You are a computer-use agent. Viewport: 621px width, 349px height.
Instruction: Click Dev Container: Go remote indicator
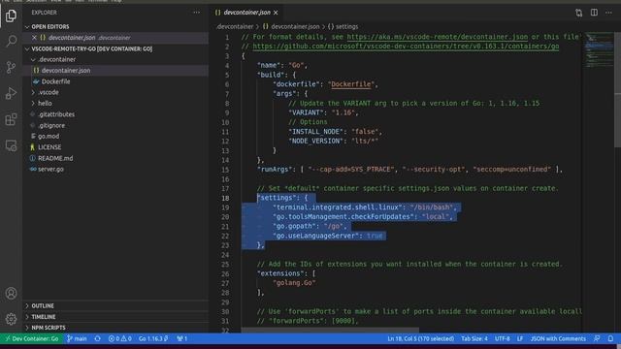pos(31,338)
